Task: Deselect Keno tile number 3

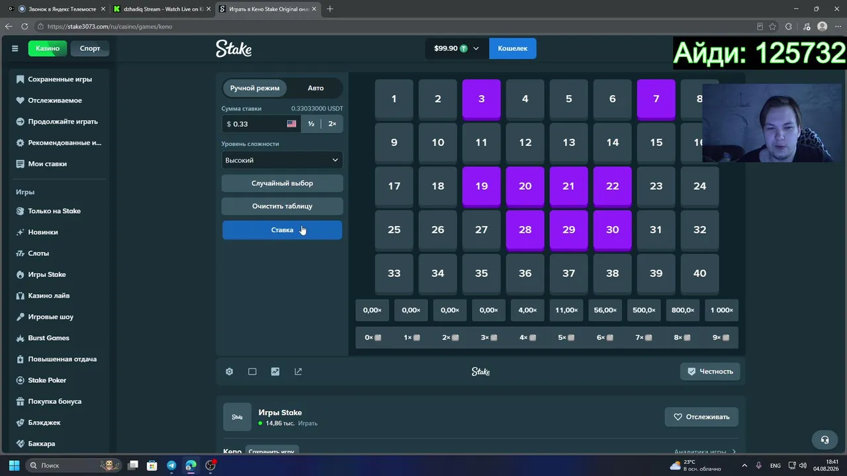Action: (x=481, y=99)
